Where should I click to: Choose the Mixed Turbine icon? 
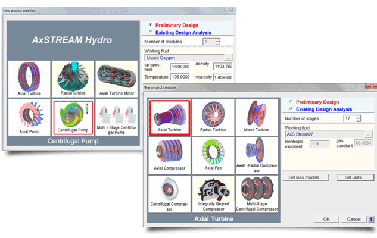click(257, 118)
